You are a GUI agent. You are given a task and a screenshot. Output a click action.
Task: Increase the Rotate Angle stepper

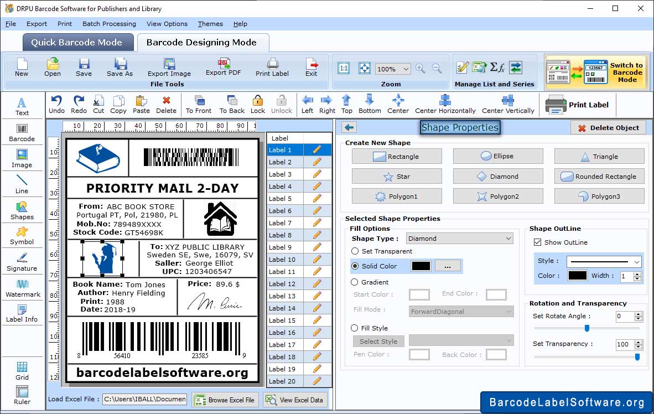[638, 314]
